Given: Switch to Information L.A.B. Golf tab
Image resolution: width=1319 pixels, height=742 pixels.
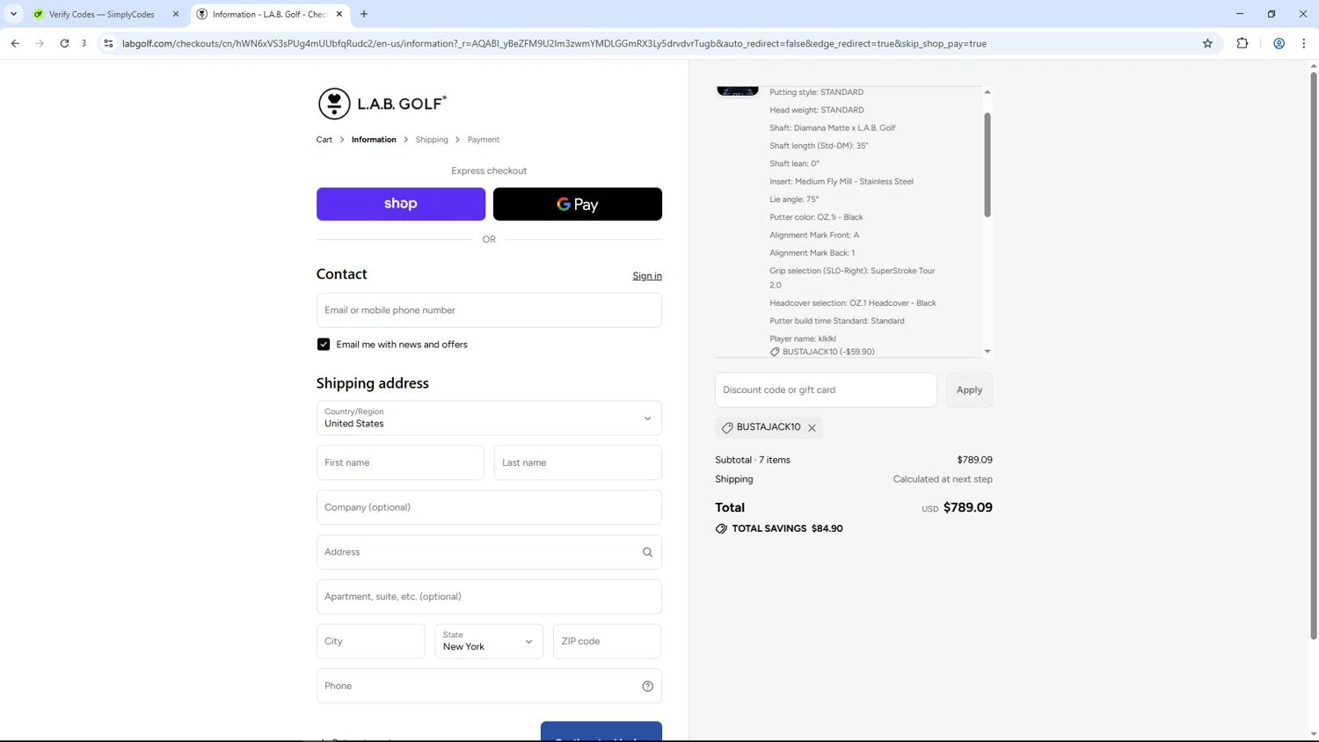Looking at the screenshot, I should (269, 14).
